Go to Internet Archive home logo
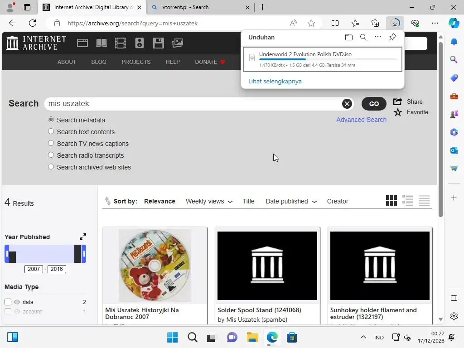This screenshot has width=464, height=348. tap(36, 43)
